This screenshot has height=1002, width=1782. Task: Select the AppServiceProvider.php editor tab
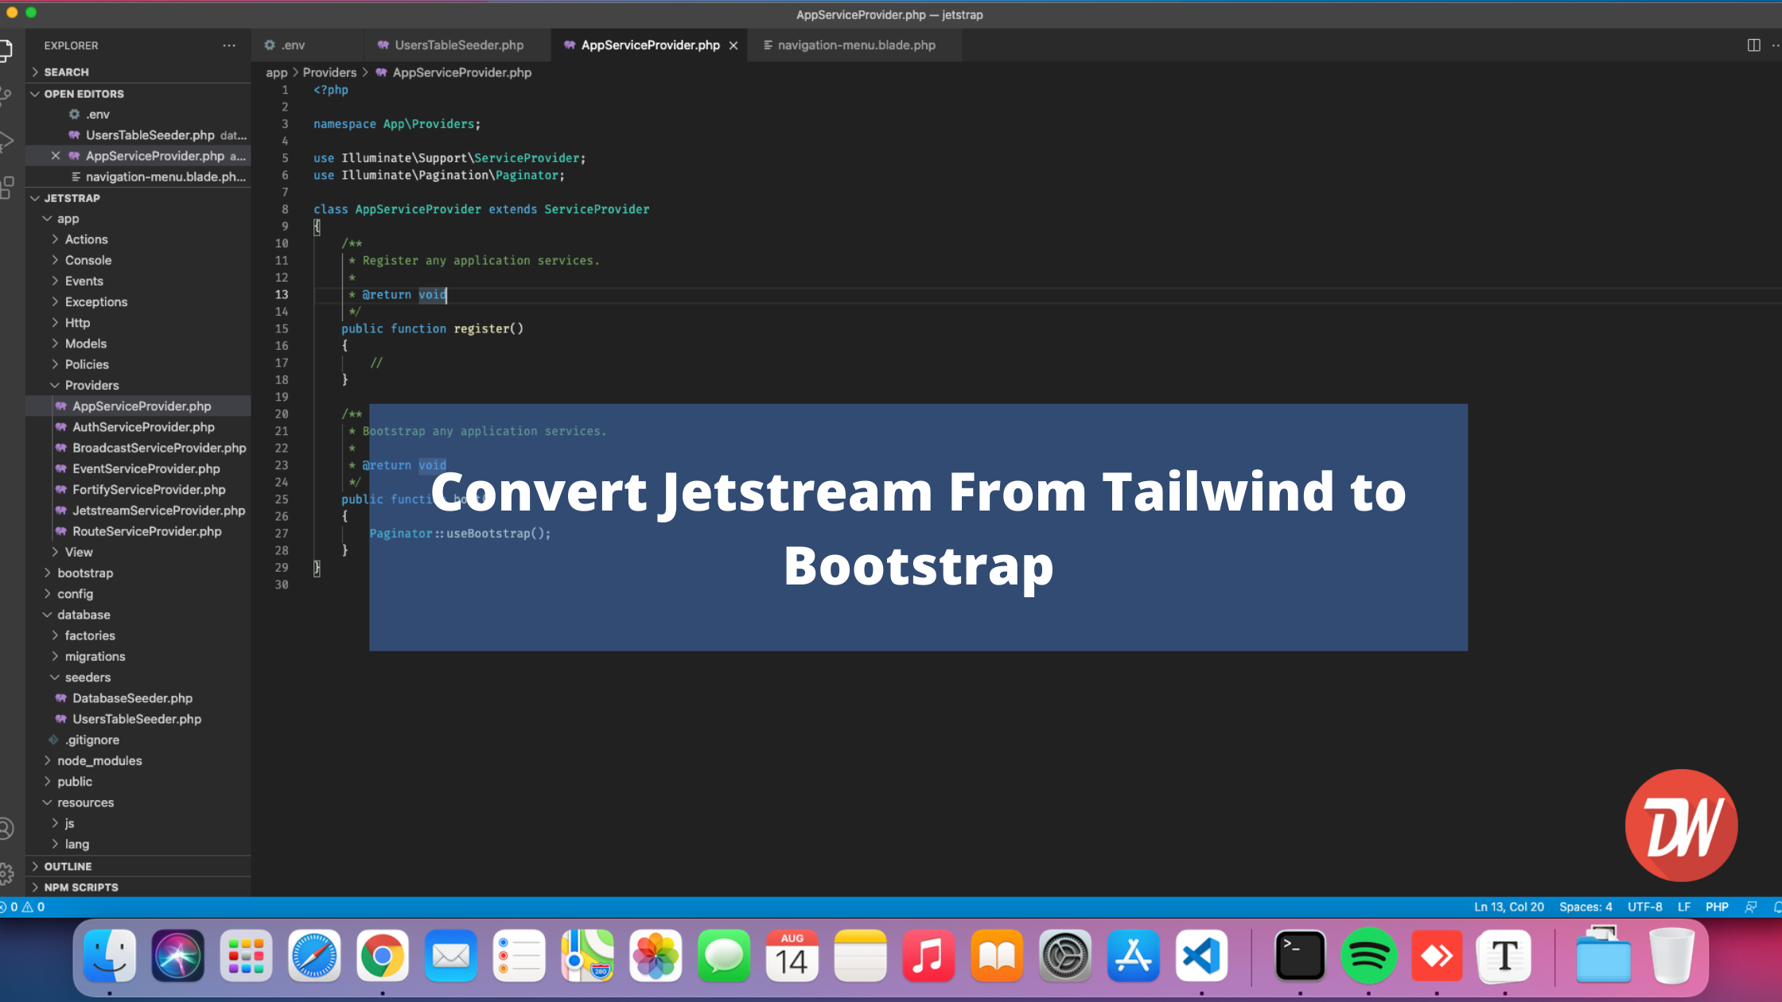[x=650, y=45]
